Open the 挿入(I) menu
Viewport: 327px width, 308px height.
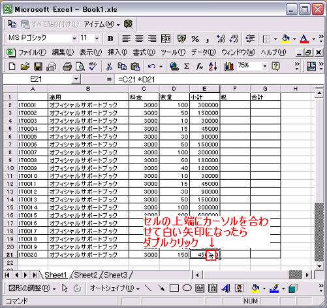[x=117, y=52]
